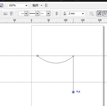Click the 0 mark on horizontal ruler
Image resolution: width=107 pixels, height=106 pixels.
[x=32, y=20]
